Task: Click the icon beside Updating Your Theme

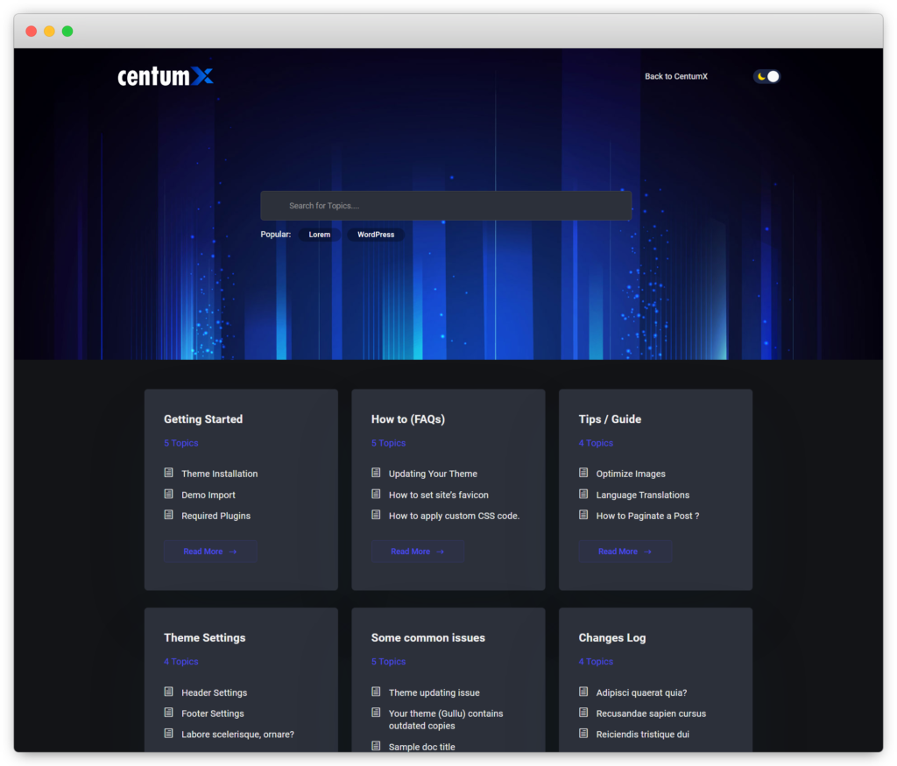Action: point(375,474)
